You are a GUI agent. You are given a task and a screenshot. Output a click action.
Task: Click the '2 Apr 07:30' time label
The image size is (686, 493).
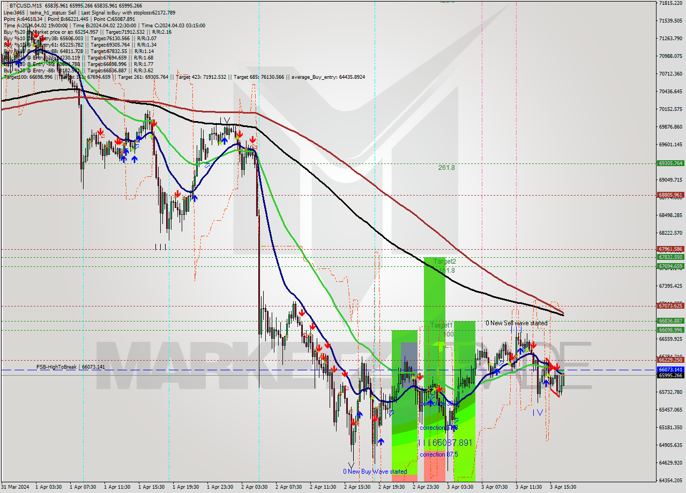coord(289,487)
